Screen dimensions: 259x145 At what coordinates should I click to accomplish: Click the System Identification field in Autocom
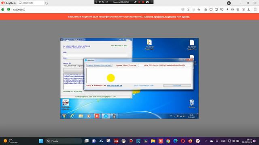click(165, 65)
